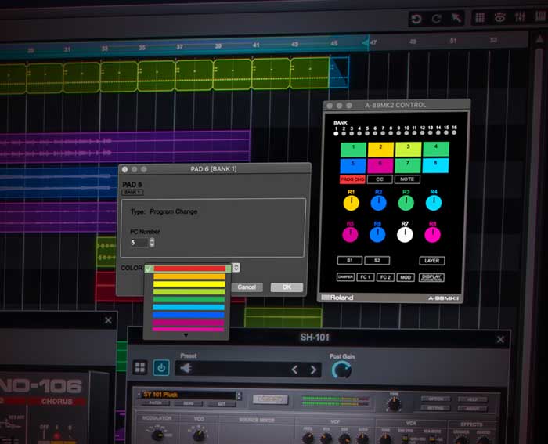This screenshot has height=444, width=548.
Task: Choose the orange color in the dropdown list
Action: click(x=189, y=276)
